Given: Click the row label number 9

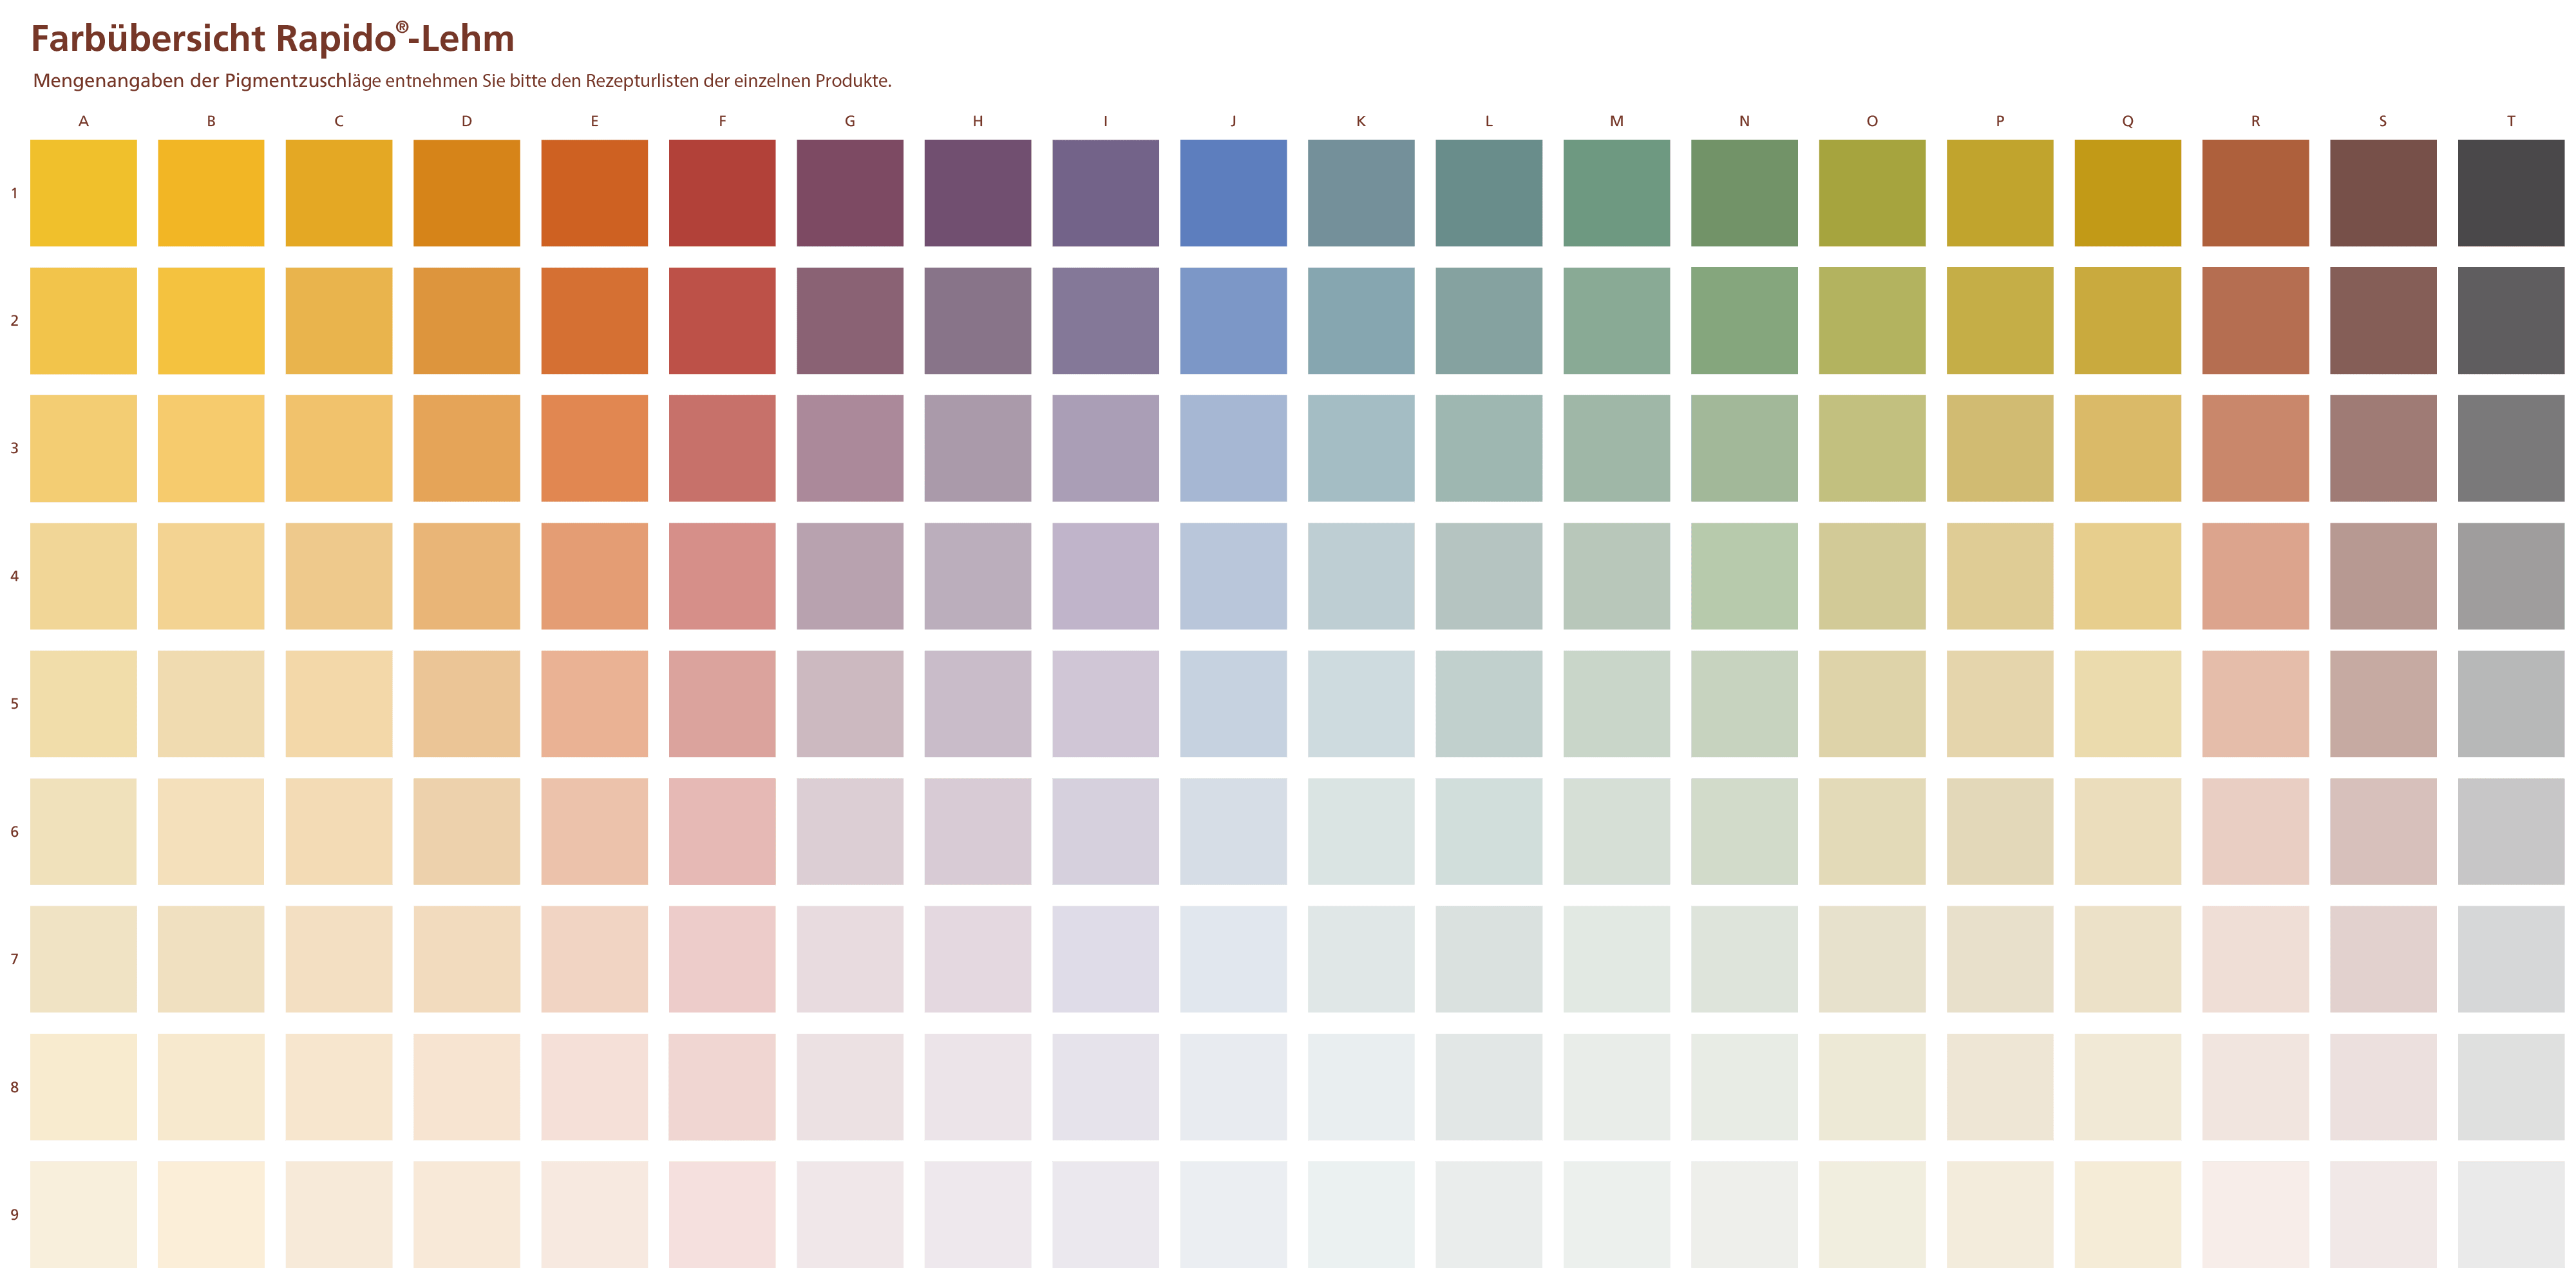Looking at the screenshot, I should point(14,1215).
